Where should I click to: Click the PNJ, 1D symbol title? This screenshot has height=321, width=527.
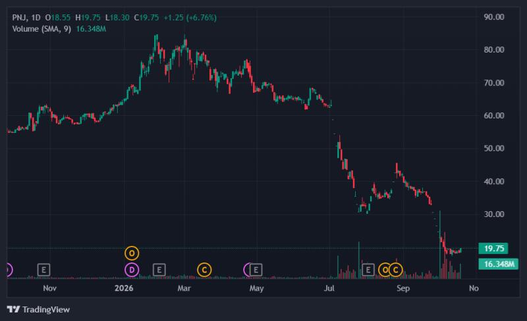pyautogui.click(x=26, y=18)
